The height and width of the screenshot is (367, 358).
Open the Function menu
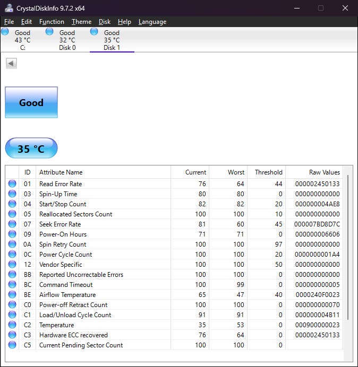click(52, 22)
